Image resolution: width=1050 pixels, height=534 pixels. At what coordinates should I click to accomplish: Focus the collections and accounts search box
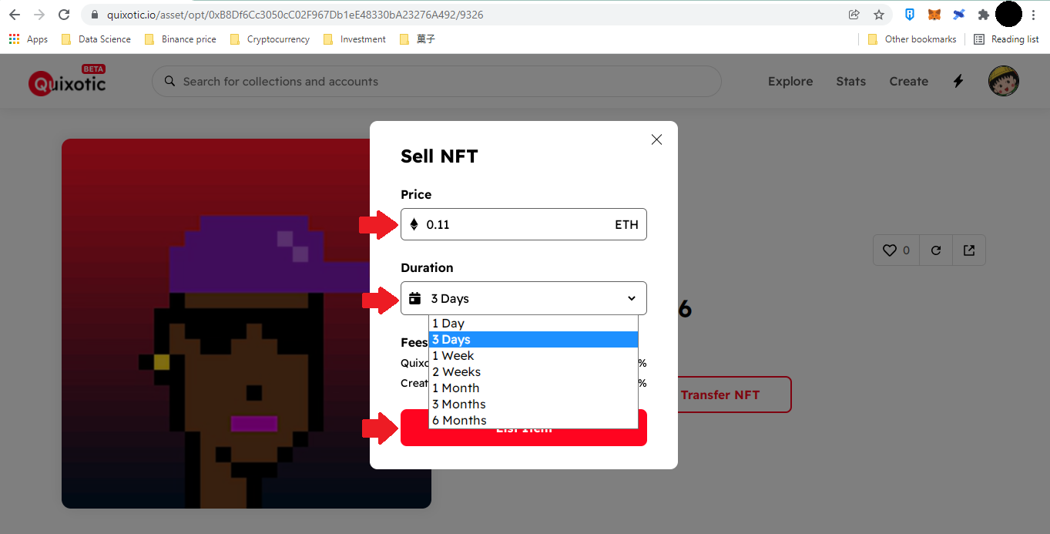(x=436, y=82)
